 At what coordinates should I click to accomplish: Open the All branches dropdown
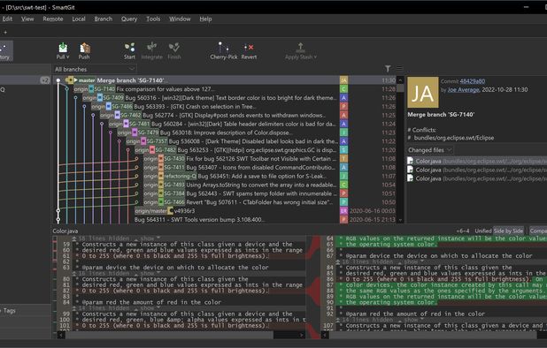pyautogui.click(x=94, y=69)
